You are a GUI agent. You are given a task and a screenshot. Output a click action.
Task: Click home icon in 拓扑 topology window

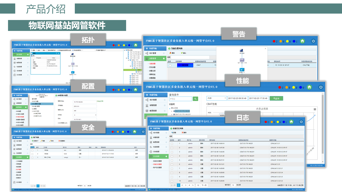click(x=136, y=45)
